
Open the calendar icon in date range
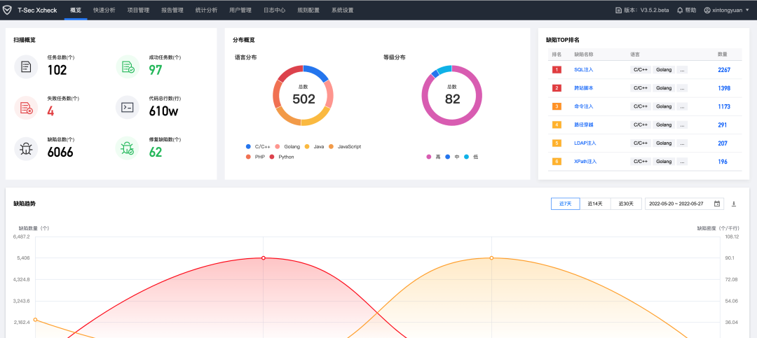(717, 204)
